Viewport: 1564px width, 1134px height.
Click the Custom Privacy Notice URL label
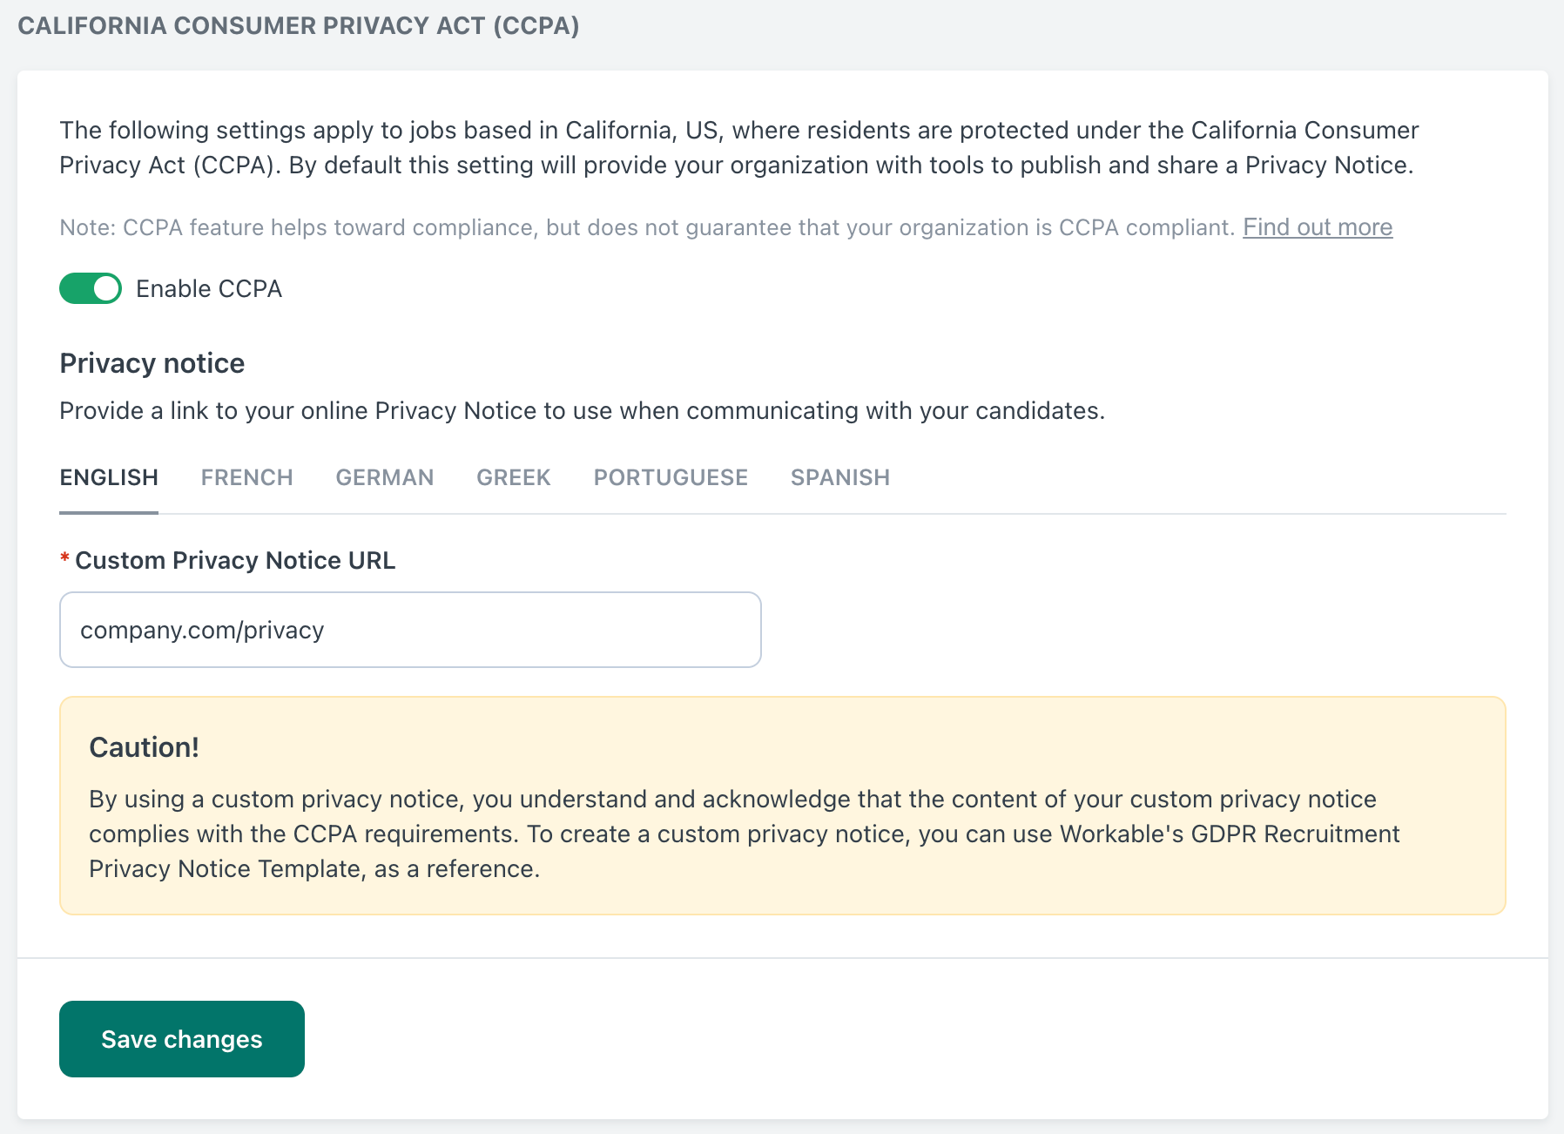click(235, 560)
